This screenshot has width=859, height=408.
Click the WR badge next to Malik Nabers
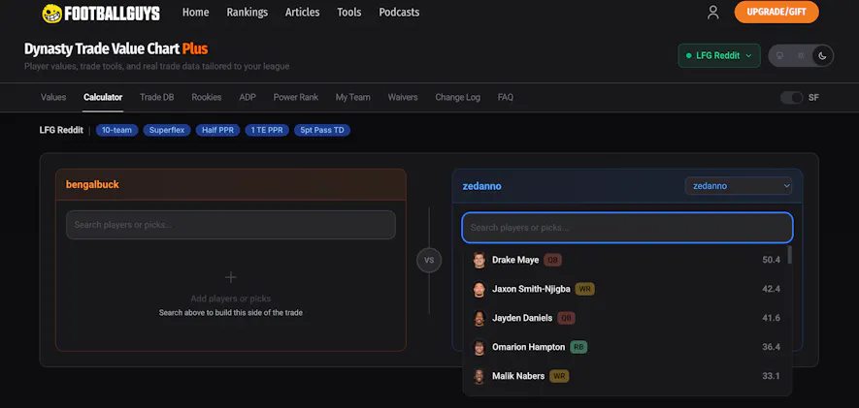(x=559, y=376)
